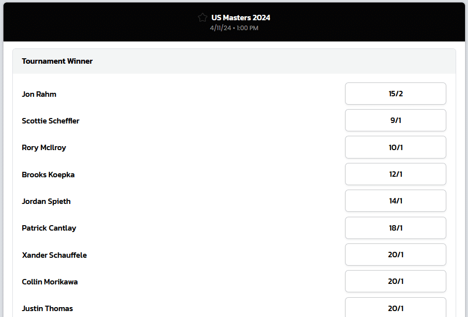This screenshot has height=317, width=468.
Task: Click the Scottie Scheffler player name
Action: 50,120
